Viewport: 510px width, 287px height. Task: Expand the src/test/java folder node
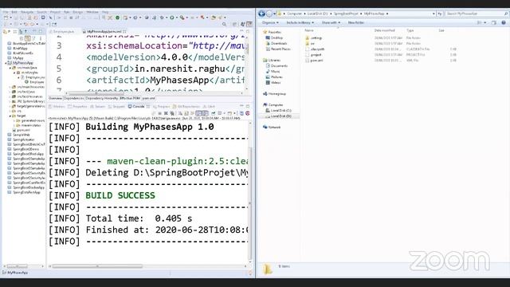(x=10, y=92)
